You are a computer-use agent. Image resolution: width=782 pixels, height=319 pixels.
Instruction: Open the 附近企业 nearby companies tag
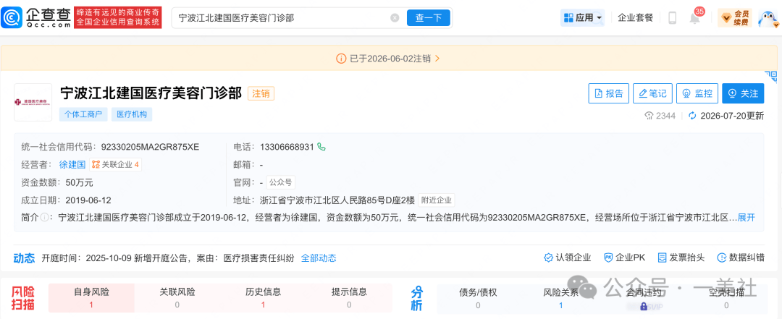(x=437, y=200)
